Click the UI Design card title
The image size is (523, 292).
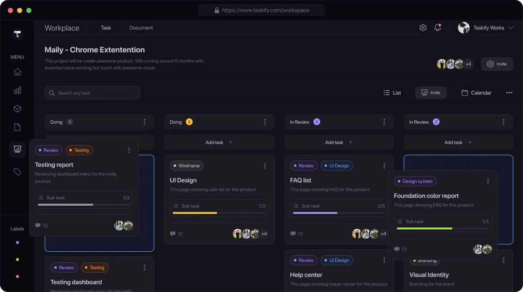tap(183, 180)
